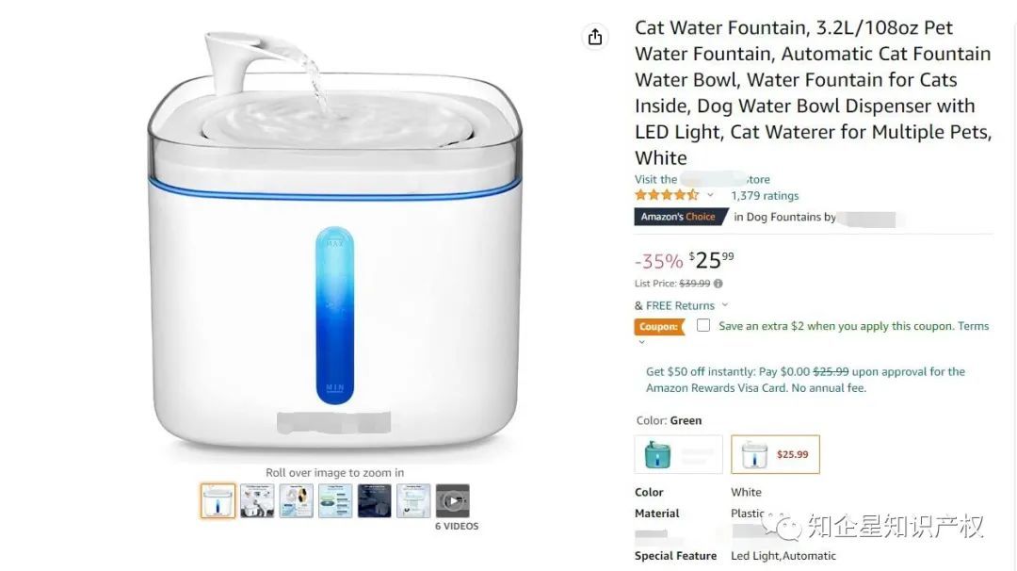Expand the FREE Returns chevron
The height and width of the screenshot is (571, 1017).
pos(725,305)
